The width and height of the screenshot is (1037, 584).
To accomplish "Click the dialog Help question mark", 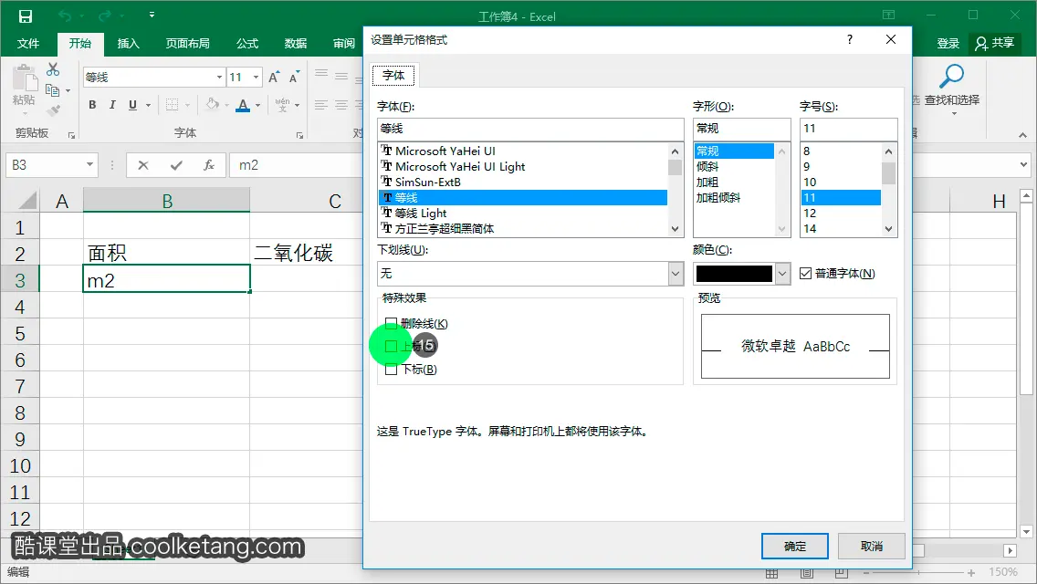I will pos(850,39).
